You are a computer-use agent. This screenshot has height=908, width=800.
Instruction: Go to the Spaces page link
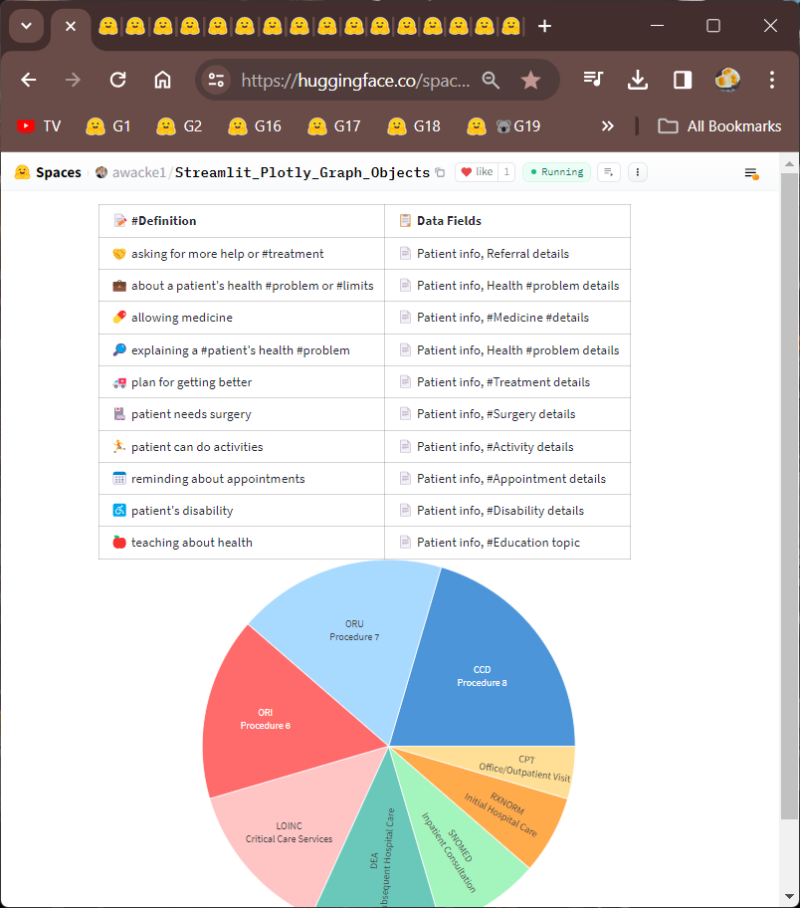[x=58, y=173]
